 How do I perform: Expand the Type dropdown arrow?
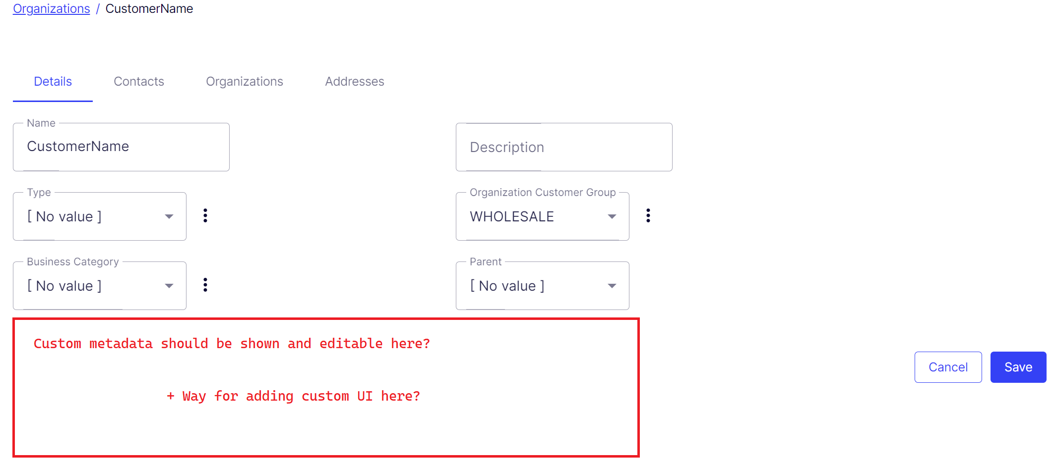click(x=169, y=216)
